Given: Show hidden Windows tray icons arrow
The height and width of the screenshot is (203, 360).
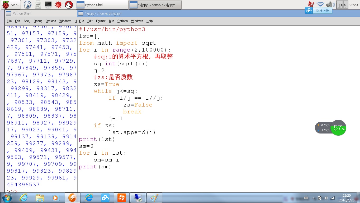Looking at the screenshot, I should pos(314,198).
